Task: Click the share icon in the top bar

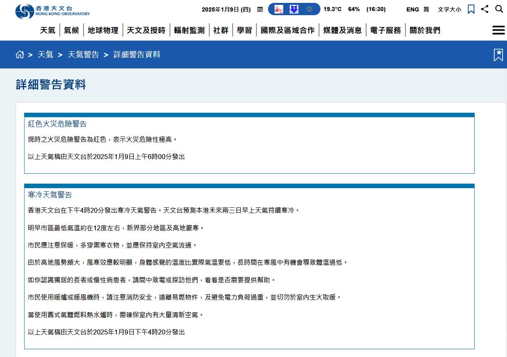Action: [x=485, y=9]
